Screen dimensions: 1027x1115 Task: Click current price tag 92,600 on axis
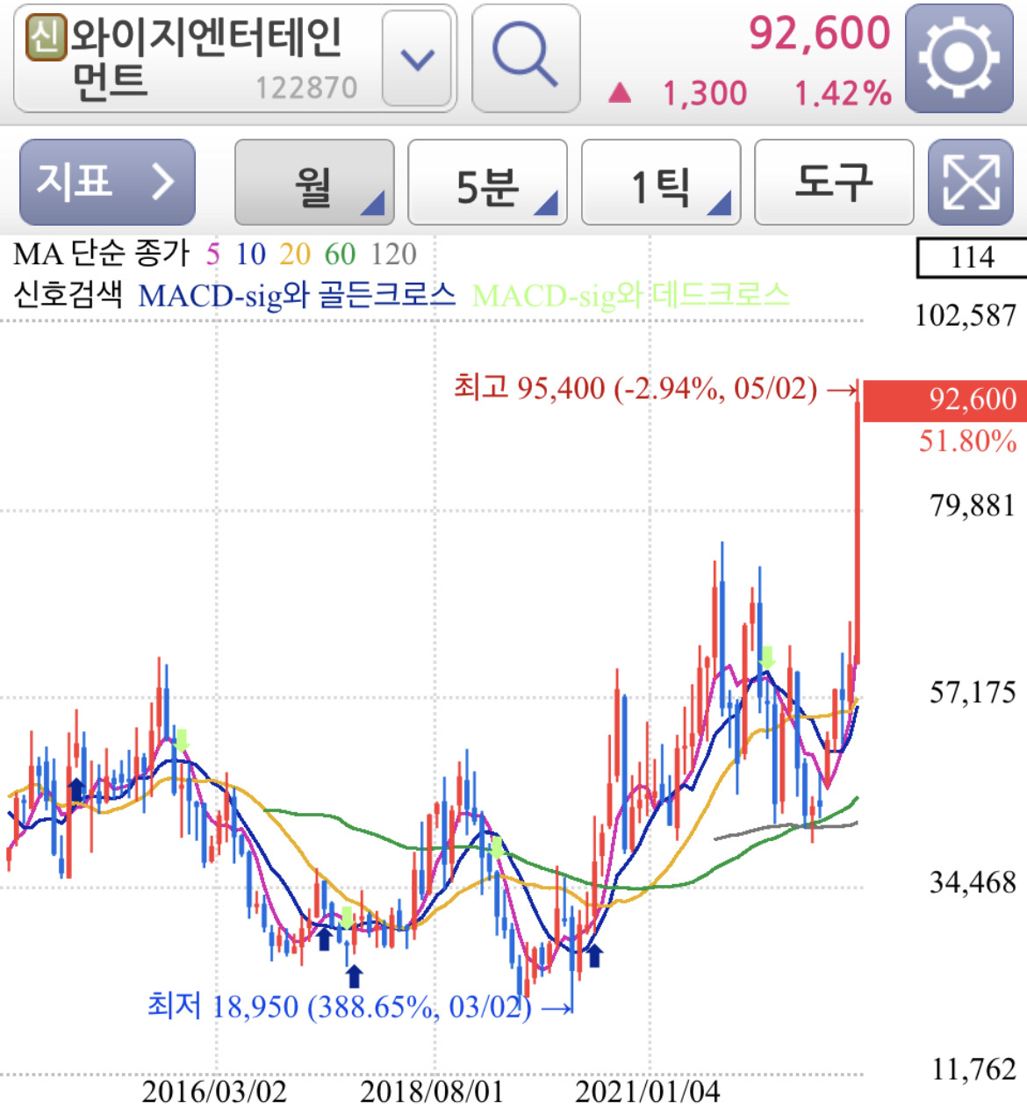pyautogui.click(x=945, y=400)
